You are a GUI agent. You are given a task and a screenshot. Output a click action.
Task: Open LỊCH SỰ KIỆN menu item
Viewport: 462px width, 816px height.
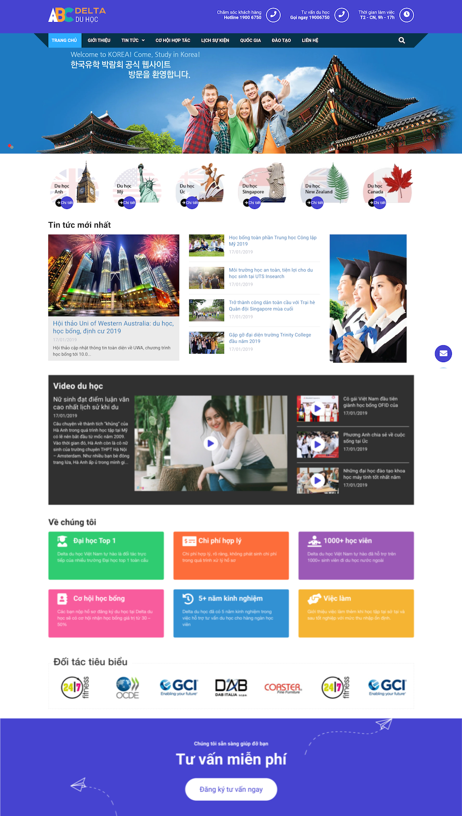click(x=215, y=40)
